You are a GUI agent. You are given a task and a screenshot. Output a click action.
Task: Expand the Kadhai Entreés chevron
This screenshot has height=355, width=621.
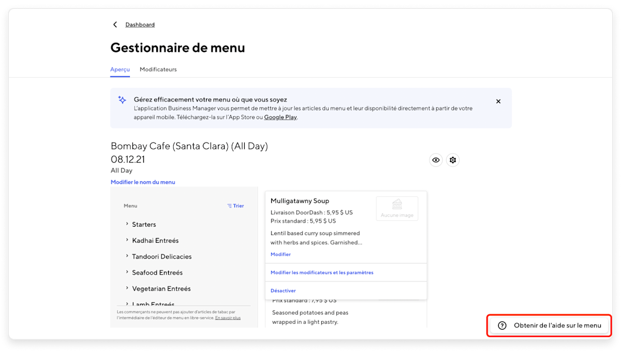click(x=127, y=240)
